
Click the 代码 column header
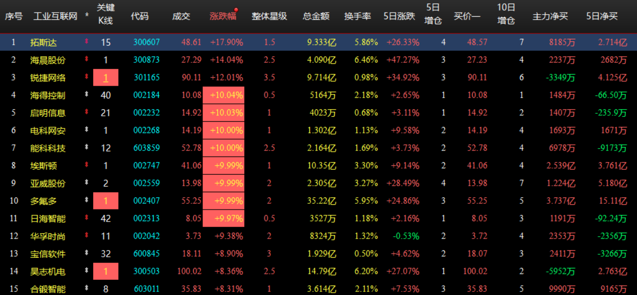(x=139, y=16)
